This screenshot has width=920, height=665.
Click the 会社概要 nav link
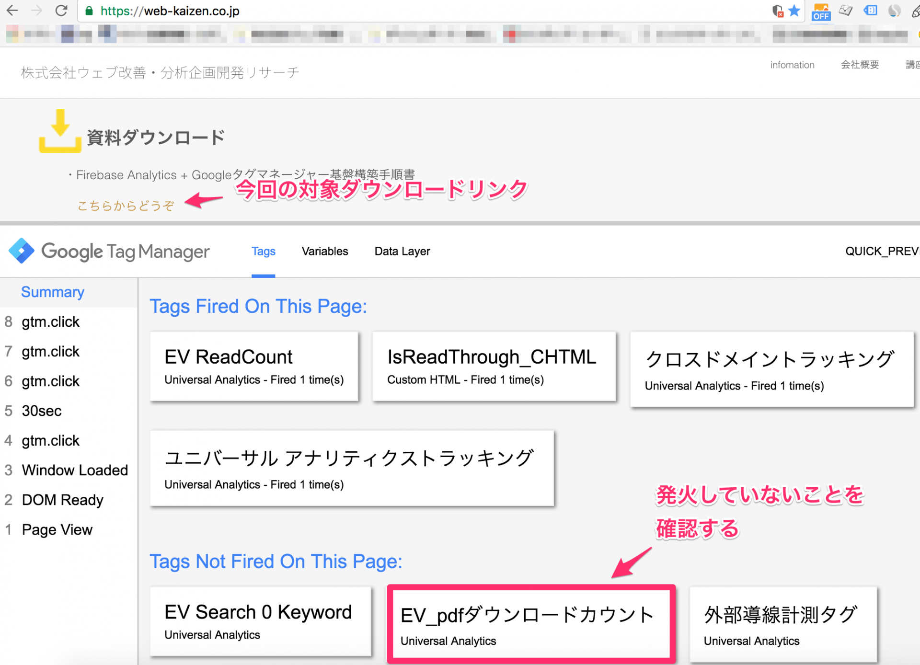pos(860,65)
